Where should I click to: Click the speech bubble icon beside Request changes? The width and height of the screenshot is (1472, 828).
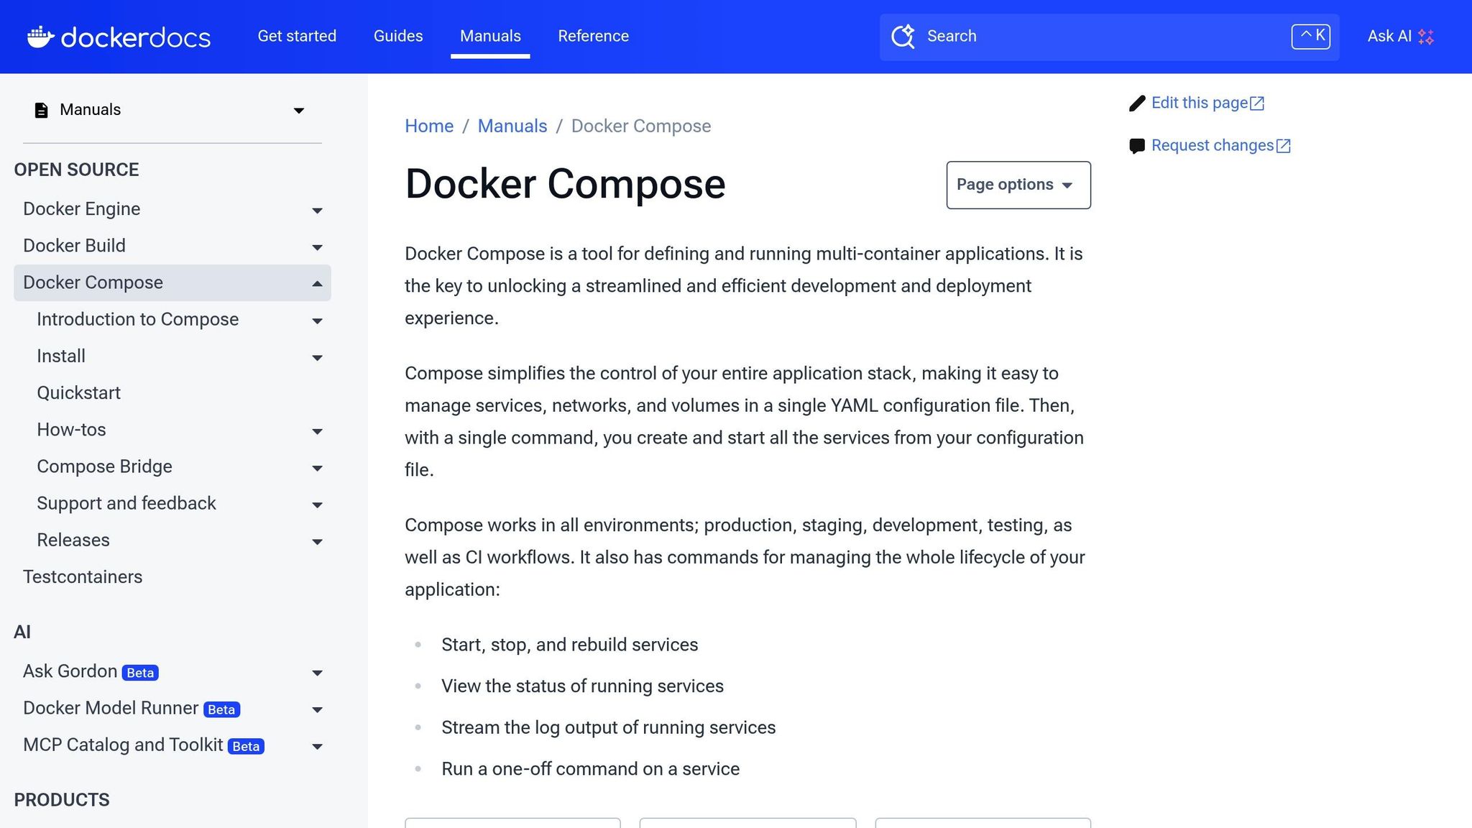click(1137, 146)
